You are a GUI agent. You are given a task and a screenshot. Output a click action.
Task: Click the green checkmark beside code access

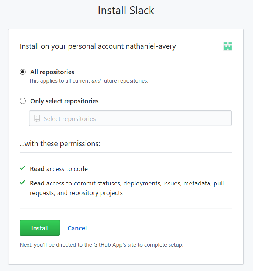(22, 168)
